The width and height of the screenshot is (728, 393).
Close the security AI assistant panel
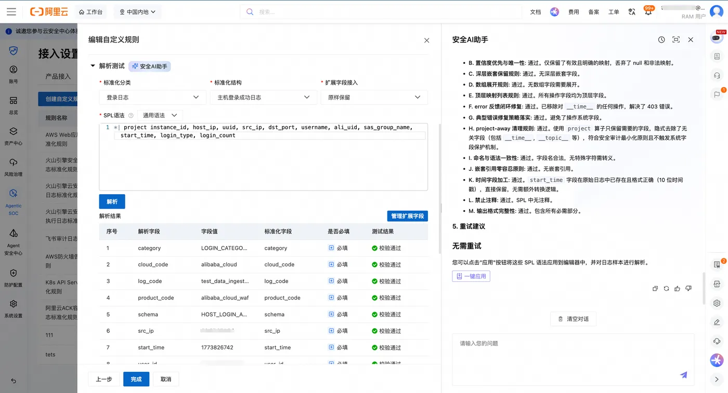point(691,39)
